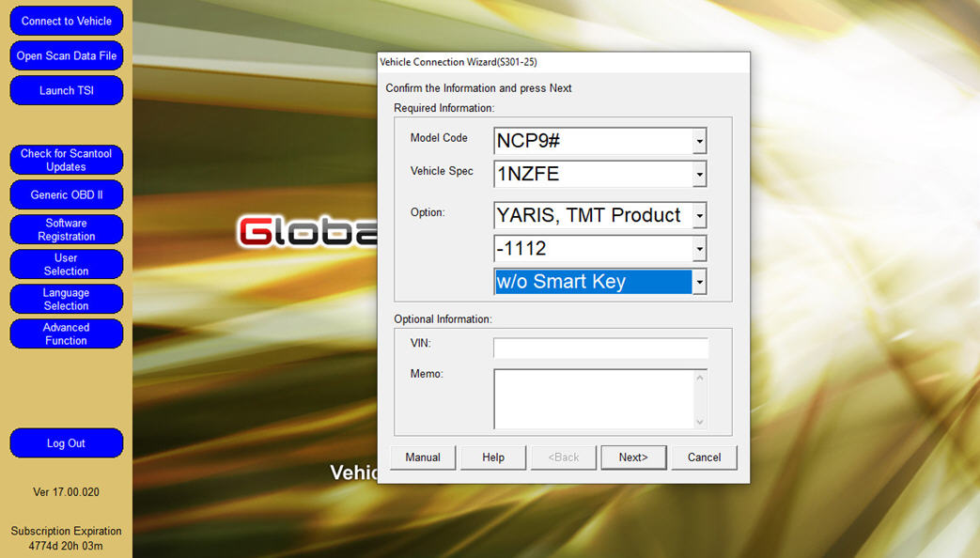Click the Vehicle Connection Wizard title bar
The width and height of the screenshot is (980, 558).
(563, 62)
